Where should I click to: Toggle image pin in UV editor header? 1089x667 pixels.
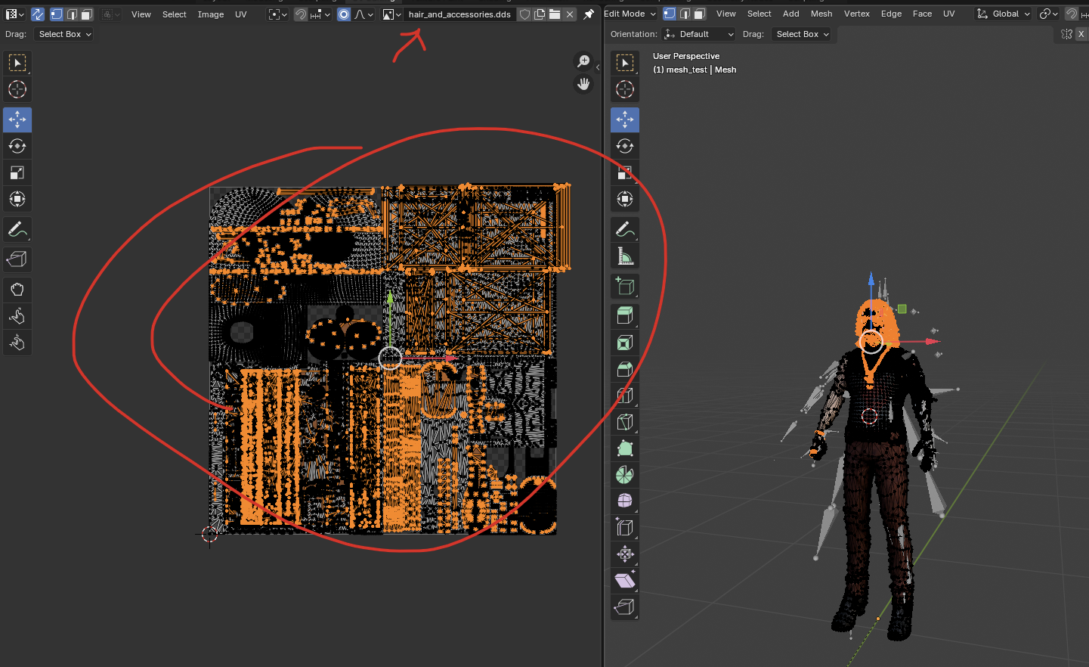(x=589, y=14)
